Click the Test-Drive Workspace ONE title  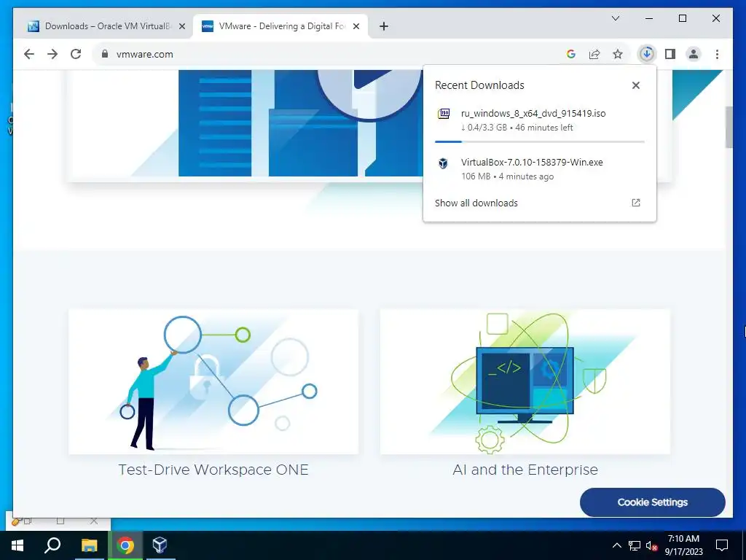[213, 470]
